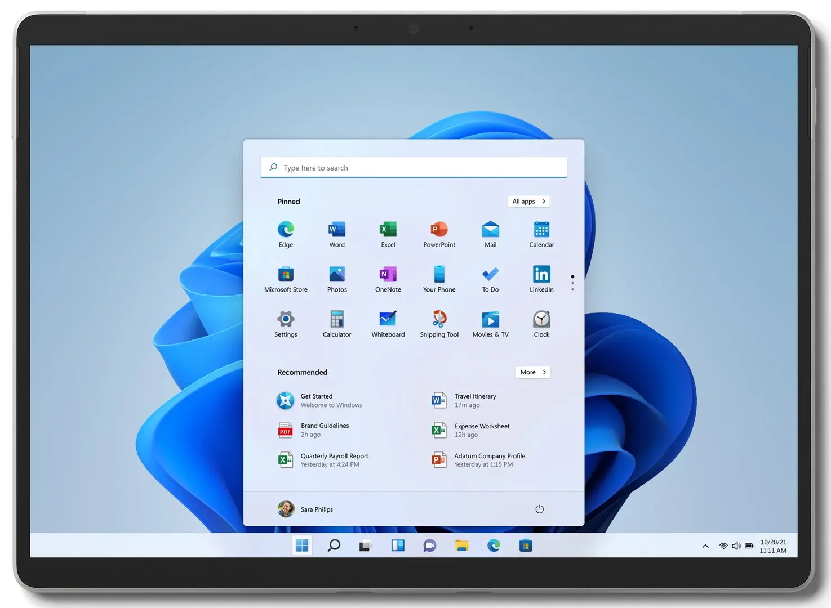Screen dimensions: 831x608
Task: Open the Widgets icon on the taskbar
Action: point(398,546)
